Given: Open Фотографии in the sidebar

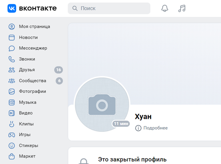Looking at the screenshot, I should (x=33, y=91).
